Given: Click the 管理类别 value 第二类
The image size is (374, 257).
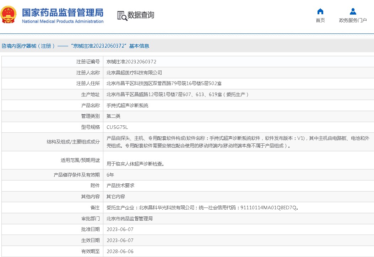Looking at the screenshot, I should coord(113,116).
